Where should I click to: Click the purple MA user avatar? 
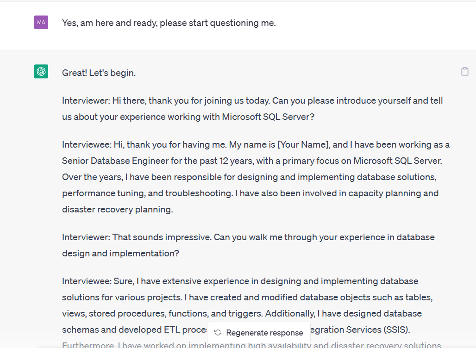pos(41,22)
